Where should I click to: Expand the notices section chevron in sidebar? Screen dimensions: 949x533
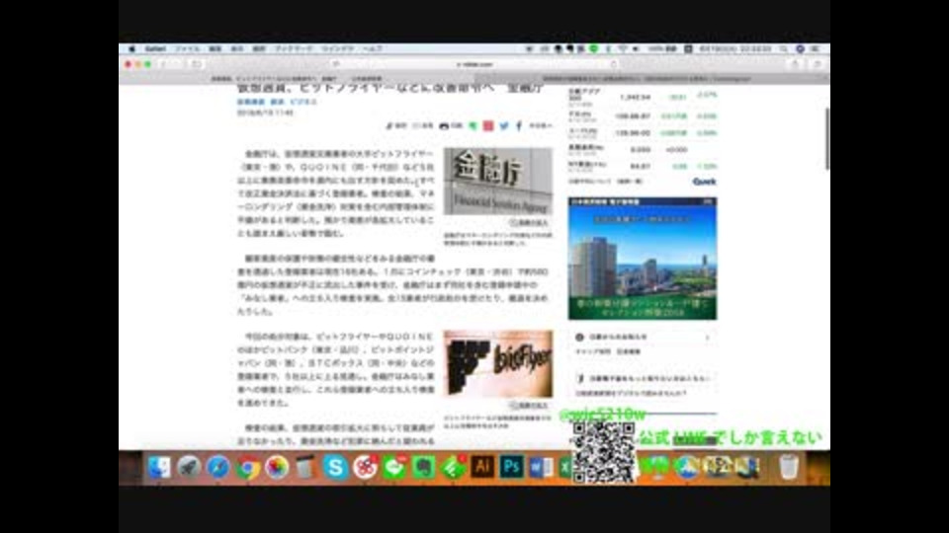[708, 338]
